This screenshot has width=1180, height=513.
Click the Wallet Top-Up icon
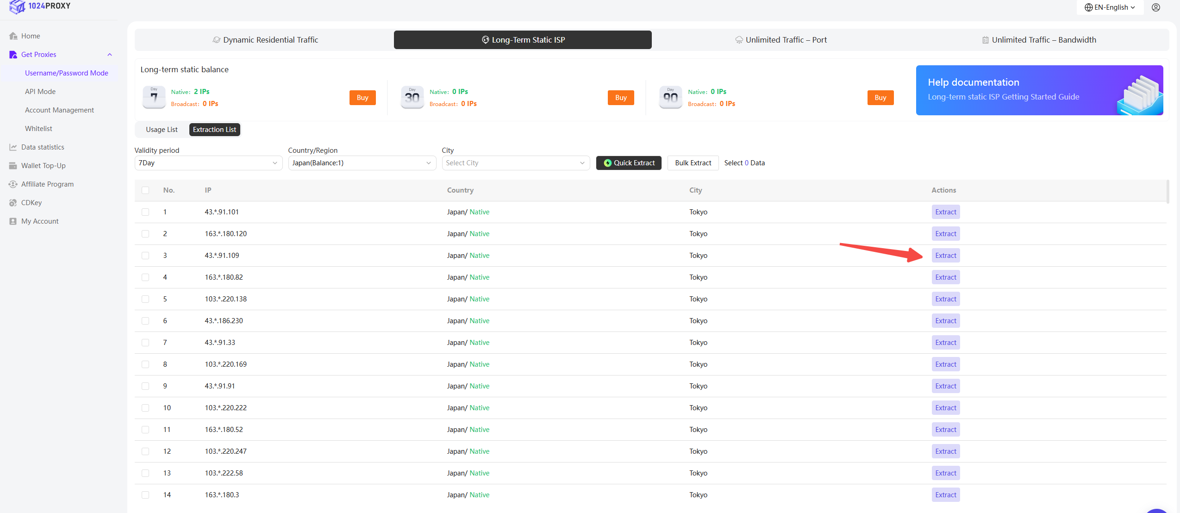coord(13,166)
